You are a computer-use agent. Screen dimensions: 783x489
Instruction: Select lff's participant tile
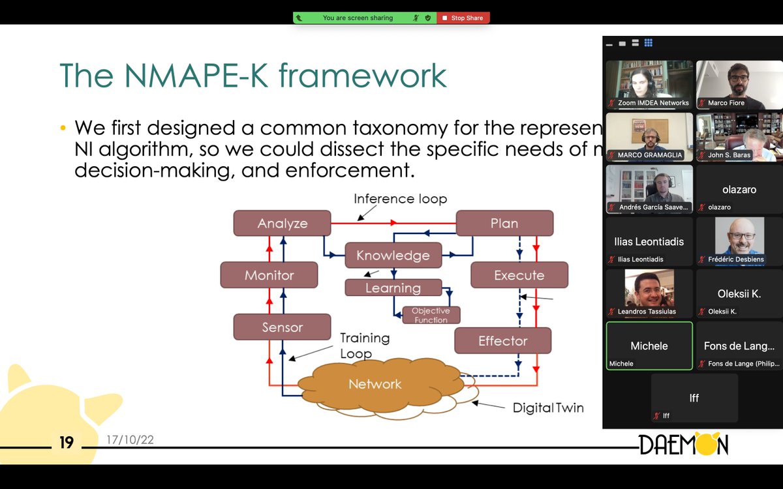click(694, 398)
